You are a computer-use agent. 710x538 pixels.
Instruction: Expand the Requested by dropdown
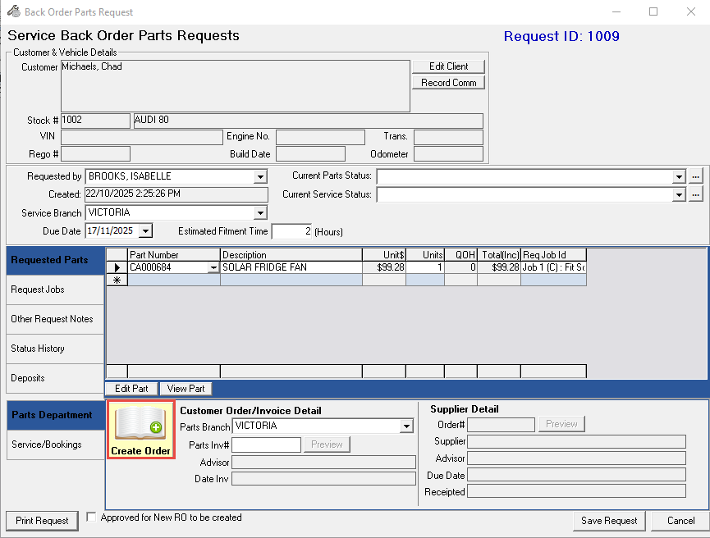(x=260, y=176)
